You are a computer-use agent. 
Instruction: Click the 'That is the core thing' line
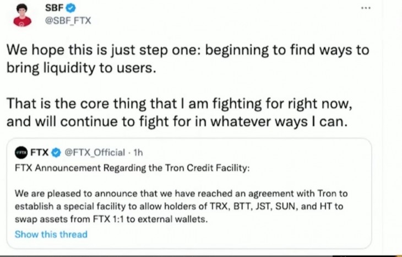click(x=179, y=104)
